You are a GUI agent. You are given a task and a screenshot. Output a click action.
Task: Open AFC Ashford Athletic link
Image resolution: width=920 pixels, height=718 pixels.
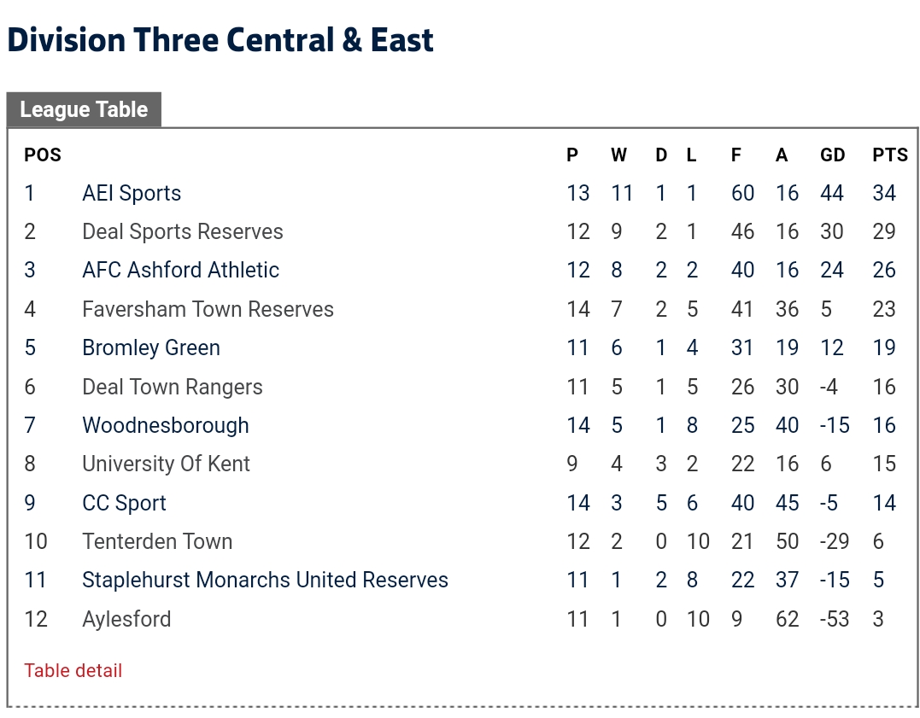tap(180, 271)
